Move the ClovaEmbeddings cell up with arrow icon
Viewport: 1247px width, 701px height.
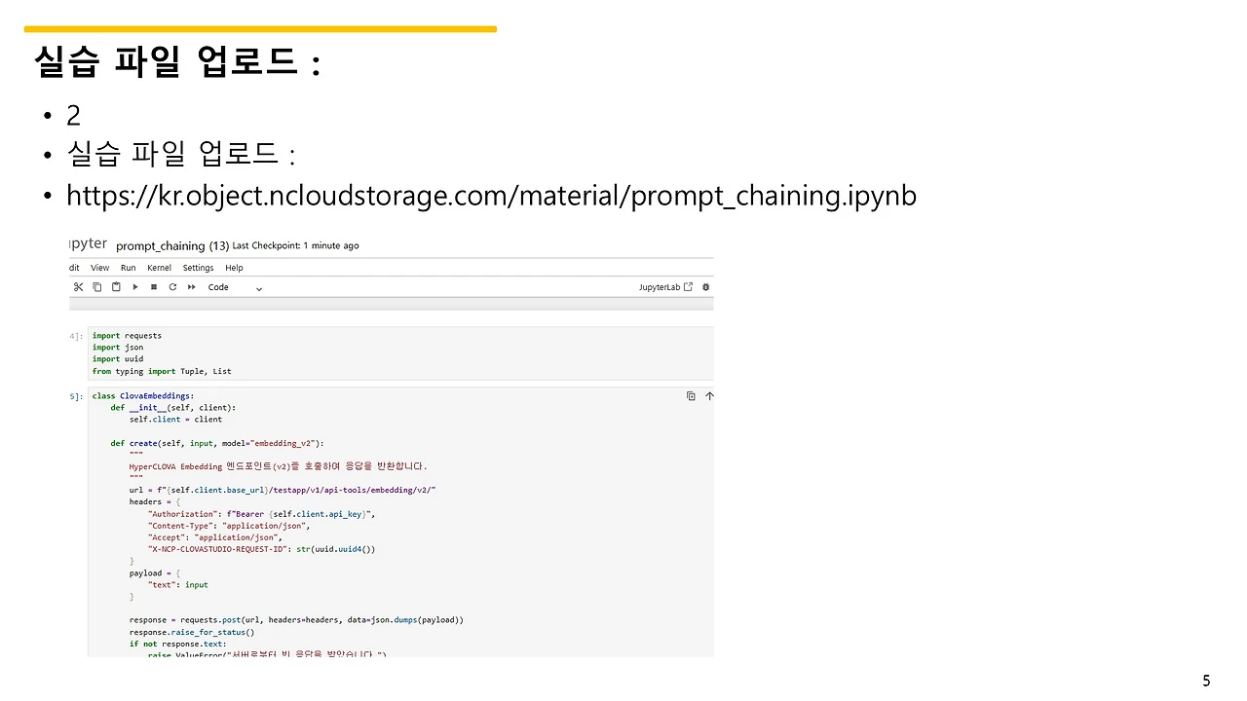tap(709, 396)
